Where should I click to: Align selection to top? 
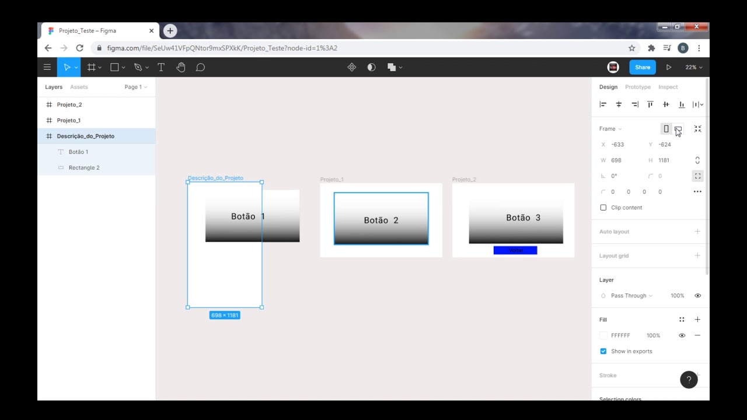click(x=650, y=104)
